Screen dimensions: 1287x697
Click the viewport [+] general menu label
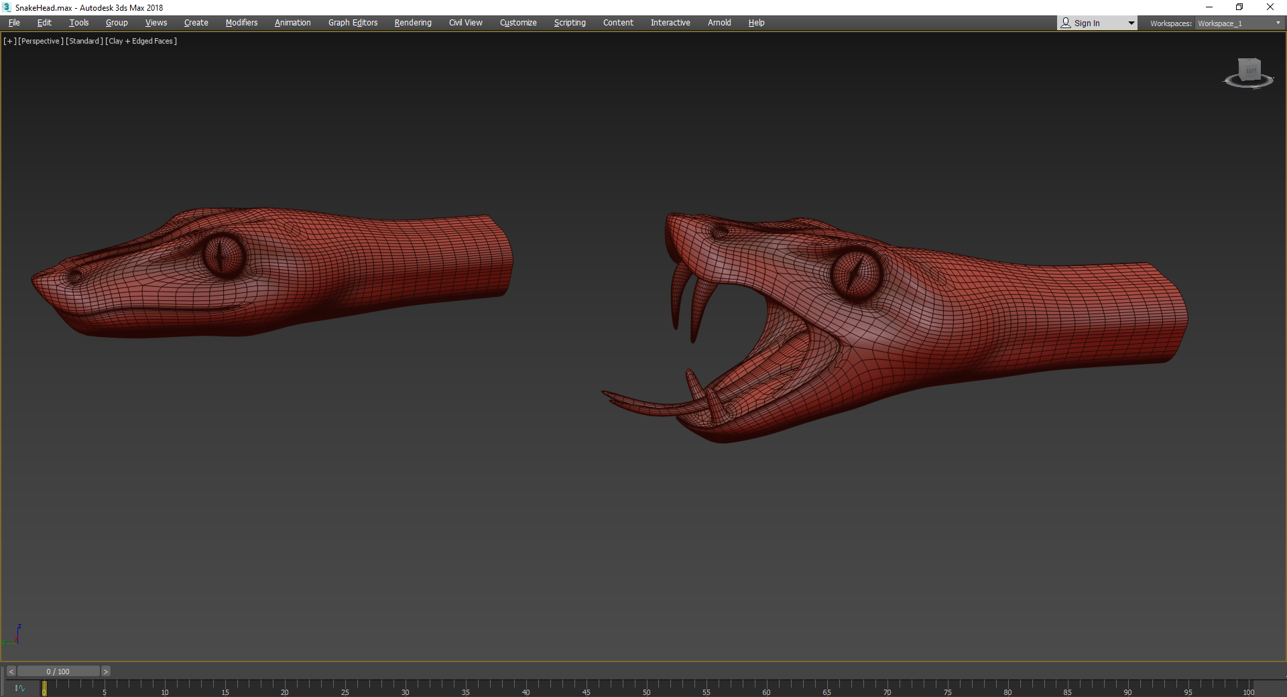coord(10,41)
